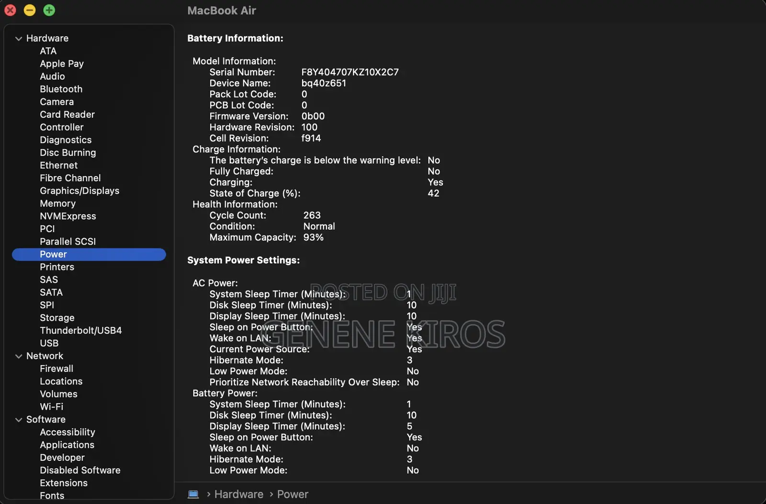Select Volumes under Network
Viewport: 766px width, 504px height.
58,394
